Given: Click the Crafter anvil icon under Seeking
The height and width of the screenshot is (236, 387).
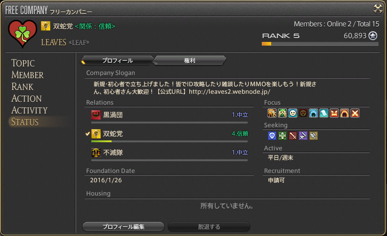Looking at the screenshot, I should pyautogui.click(x=303, y=136).
